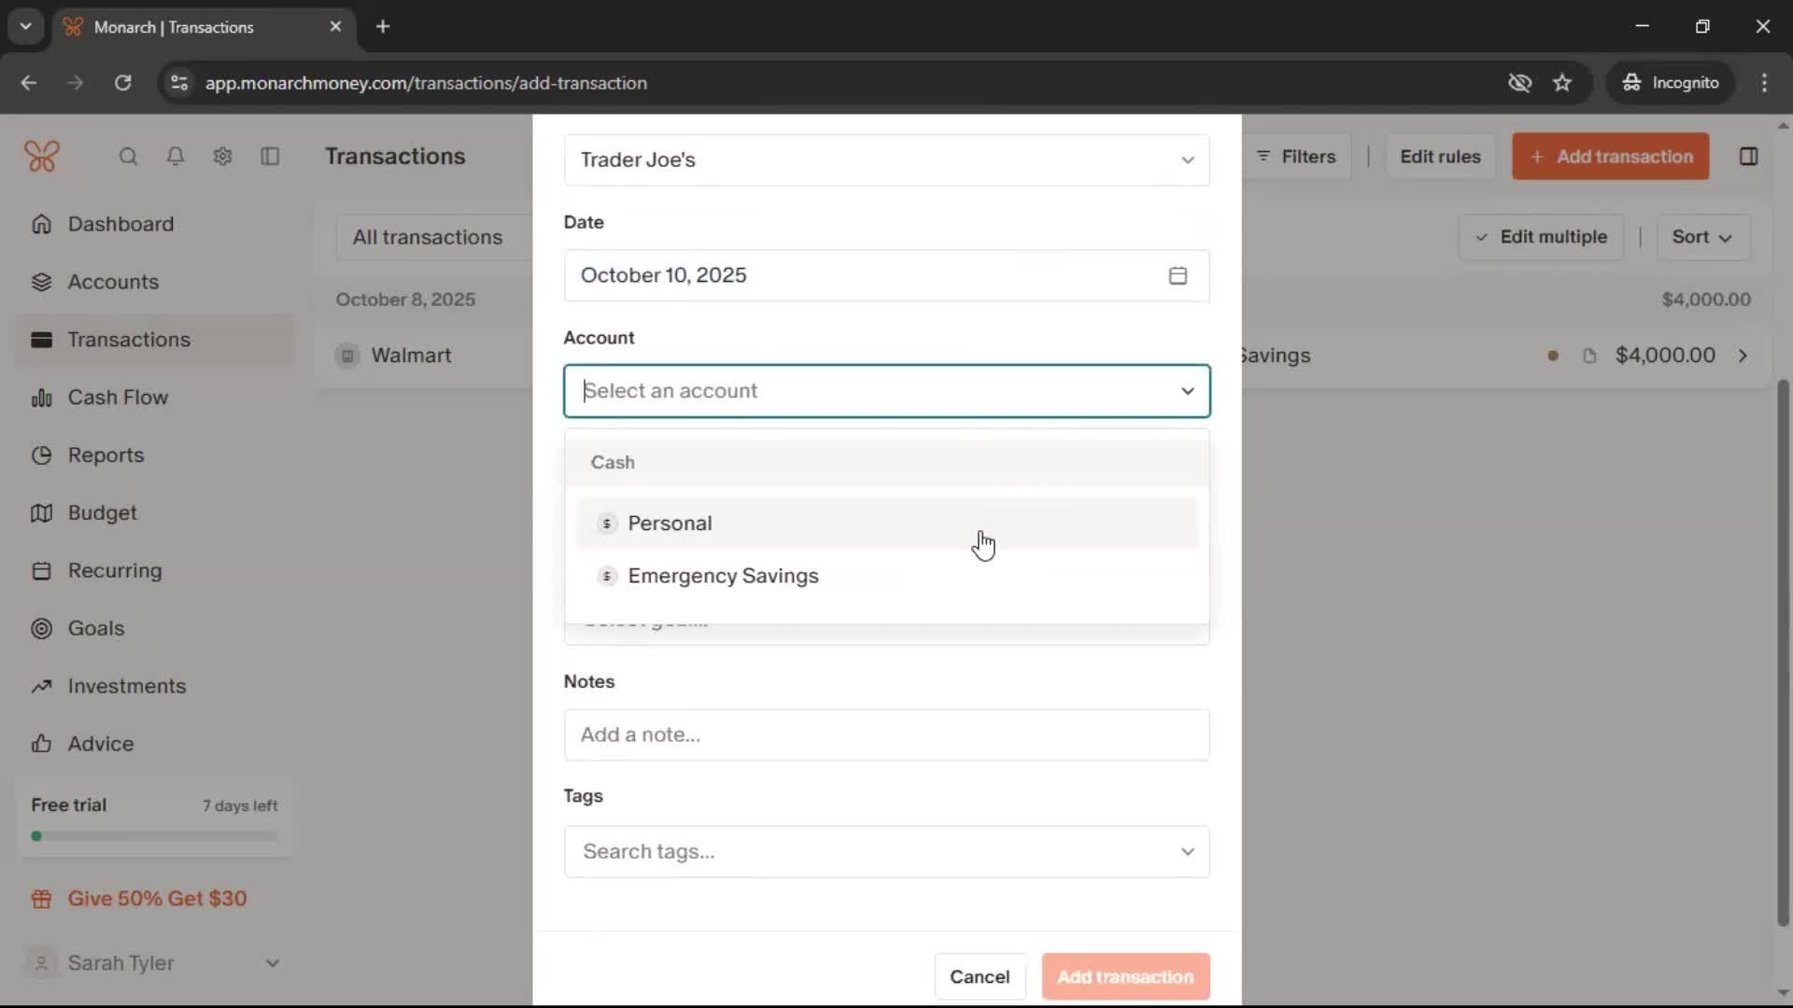Toggle Edit multiple mode
The height and width of the screenshot is (1008, 1793).
click(x=1541, y=237)
